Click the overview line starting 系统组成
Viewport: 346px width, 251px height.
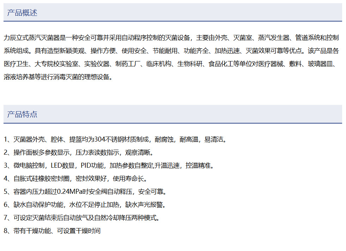tap(171, 51)
